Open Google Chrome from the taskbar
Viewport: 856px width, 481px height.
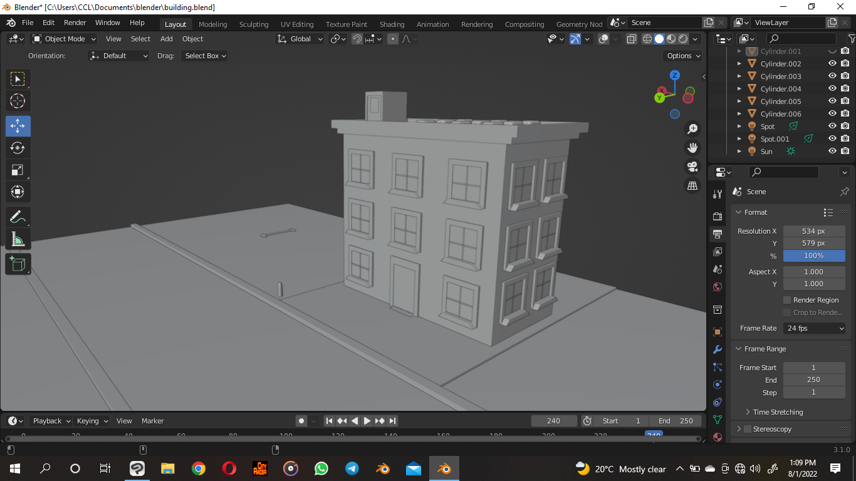(x=199, y=468)
